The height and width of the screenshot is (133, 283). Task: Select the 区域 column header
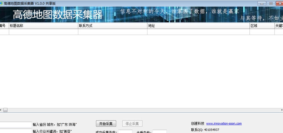tap(262, 26)
